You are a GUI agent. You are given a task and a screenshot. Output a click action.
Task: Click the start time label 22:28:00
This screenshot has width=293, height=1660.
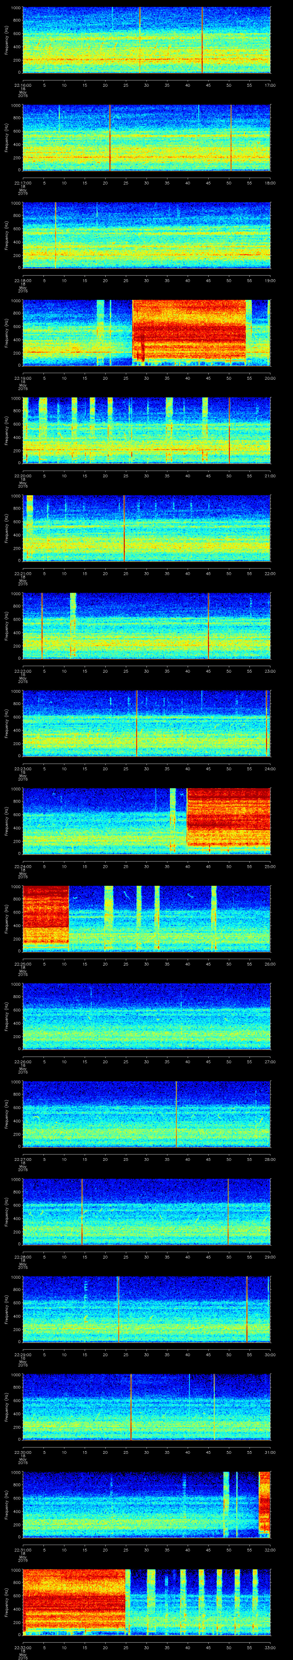point(23,1257)
